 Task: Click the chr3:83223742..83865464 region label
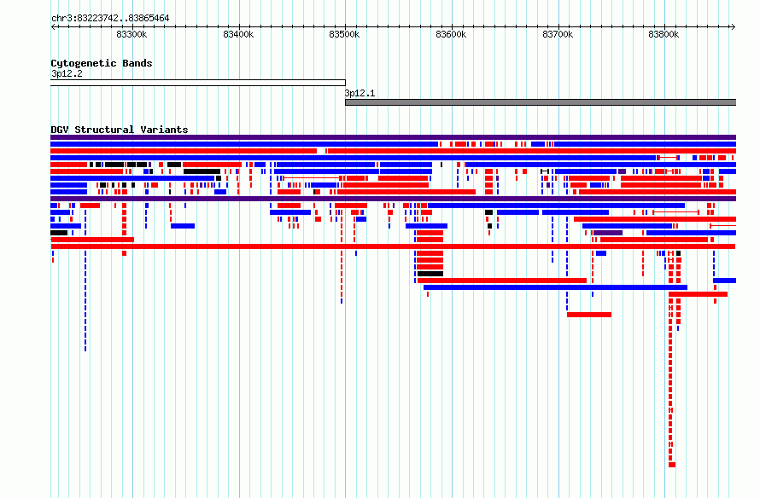tap(110, 19)
